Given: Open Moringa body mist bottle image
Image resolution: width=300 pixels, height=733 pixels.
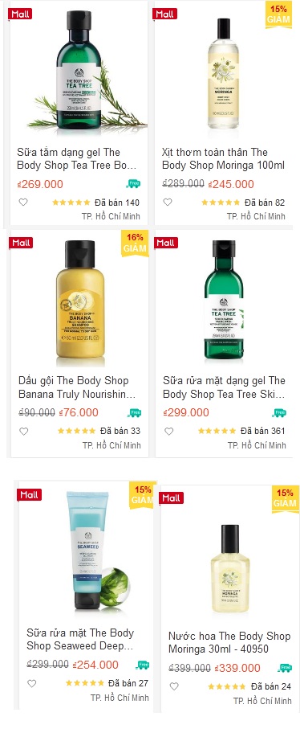Looking at the screenshot, I should click(x=224, y=72).
